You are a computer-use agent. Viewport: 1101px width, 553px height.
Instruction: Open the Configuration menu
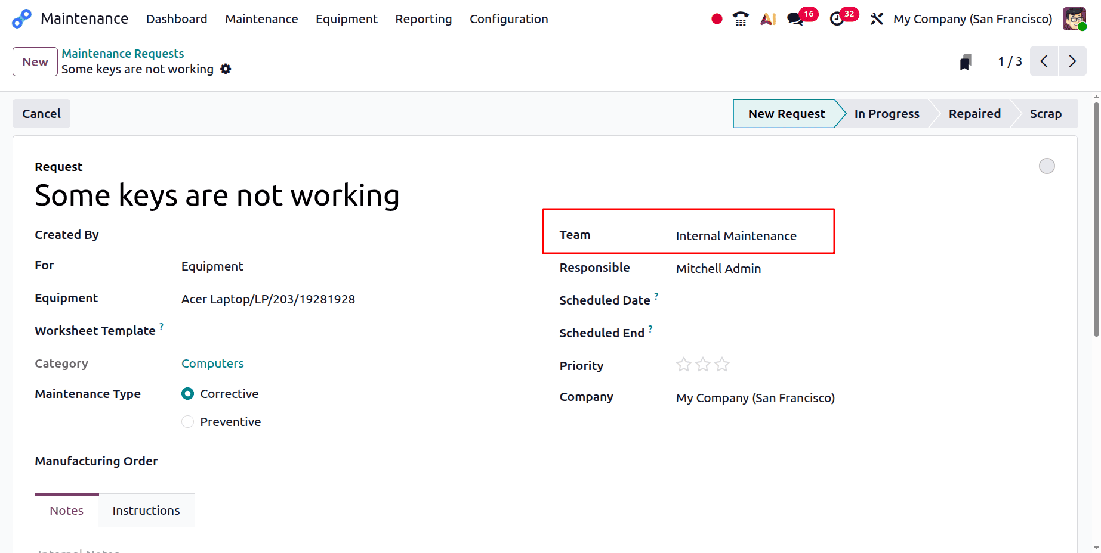tap(509, 19)
